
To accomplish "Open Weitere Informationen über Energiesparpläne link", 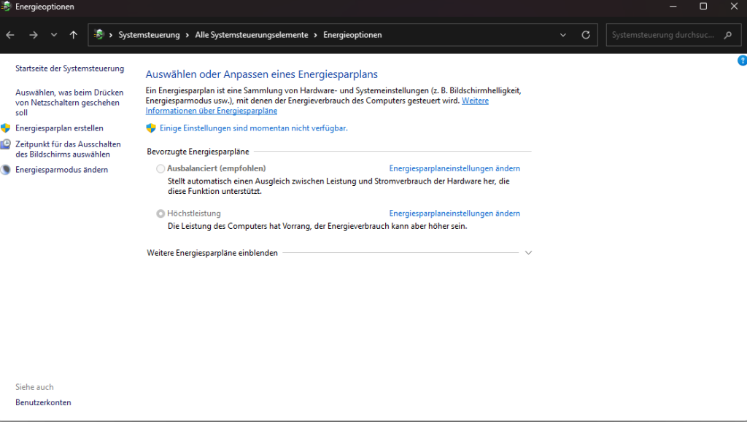I will click(211, 110).
